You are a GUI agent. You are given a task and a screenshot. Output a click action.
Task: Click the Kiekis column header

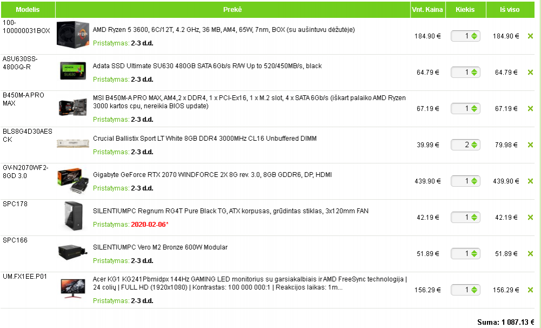point(465,10)
